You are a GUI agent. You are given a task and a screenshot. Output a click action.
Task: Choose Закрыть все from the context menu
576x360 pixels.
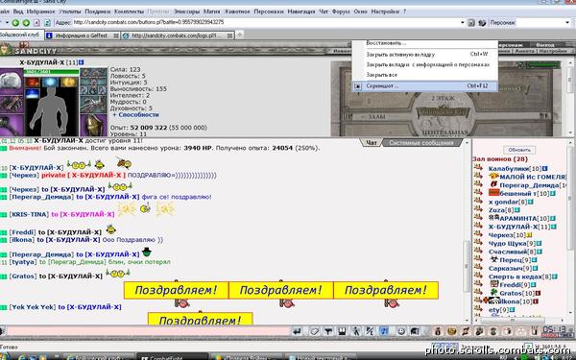382,75
